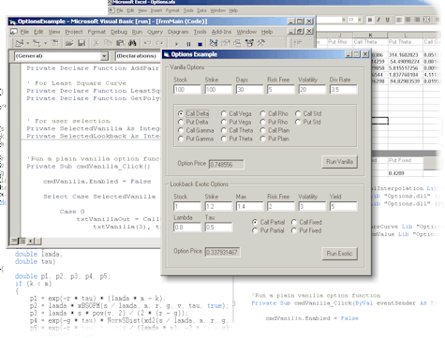
Task: Click the Add Form toolbar icon
Action: (37, 43)
